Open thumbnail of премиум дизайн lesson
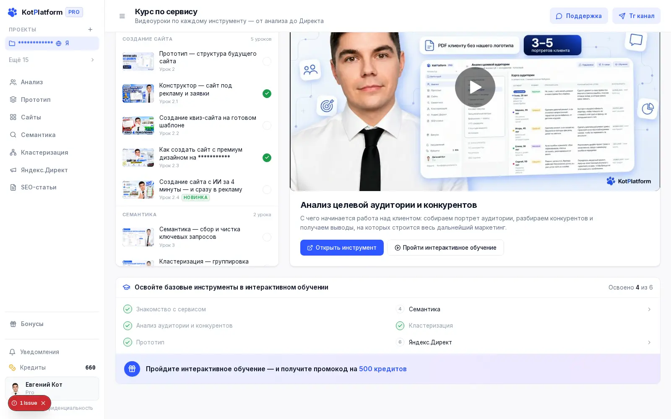This screenshot has width=671, height=419. (138, 158)
